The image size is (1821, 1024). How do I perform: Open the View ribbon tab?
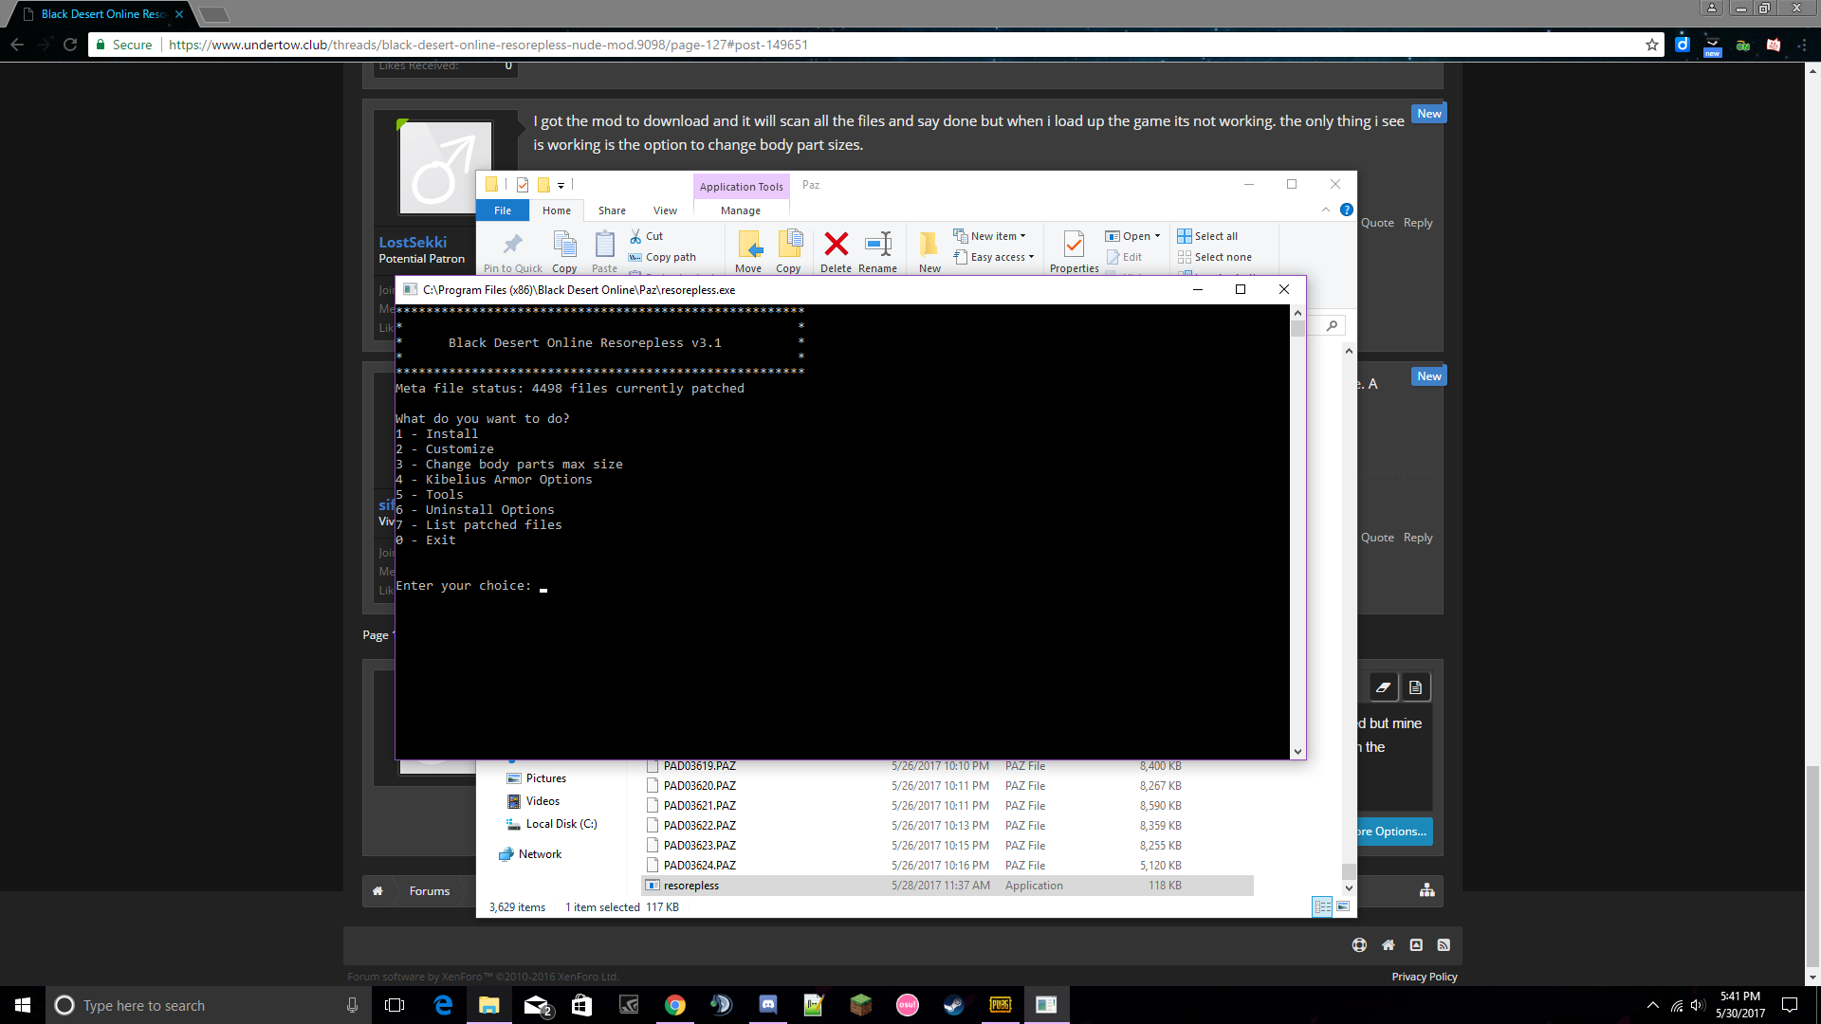pos(665,210)
